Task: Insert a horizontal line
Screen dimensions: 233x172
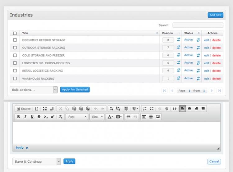Action: click(x=151, y=117)
